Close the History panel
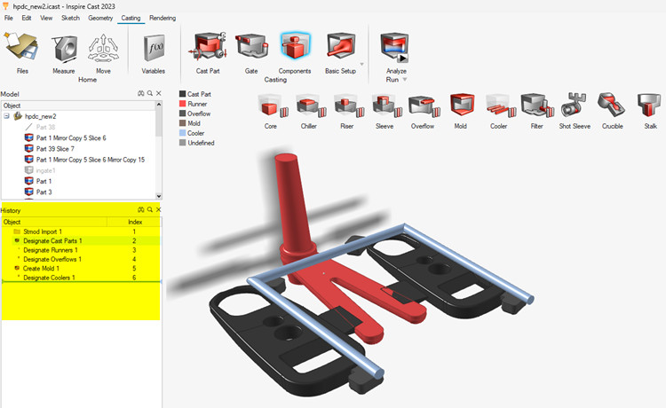666x408 pixels. pos(159,210)
